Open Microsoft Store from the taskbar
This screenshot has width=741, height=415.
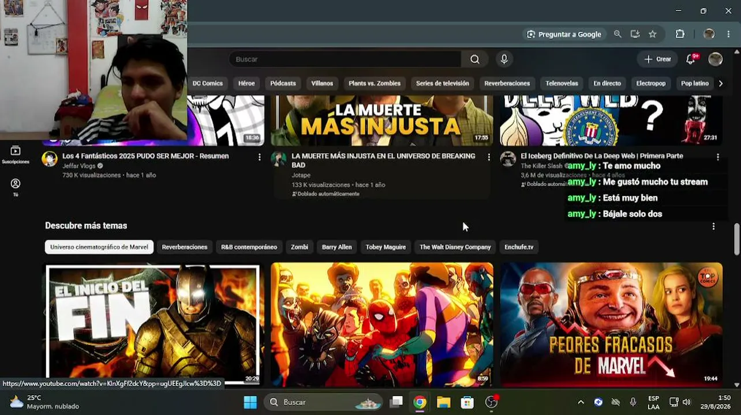pyautogui.click(x=467, y=402)
